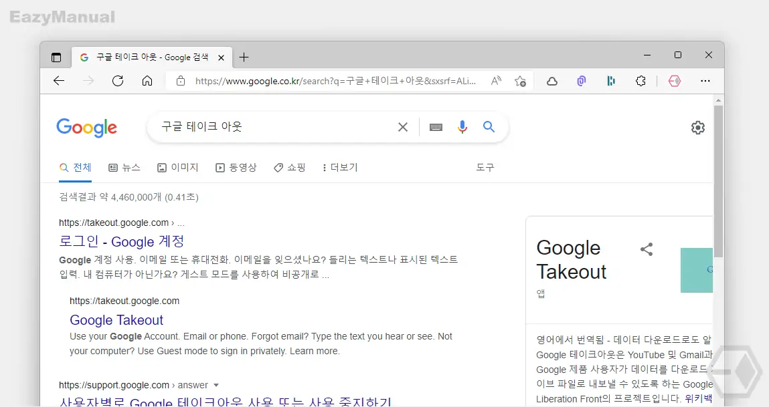The width and height of the screenshot is (769, 407).
Task: Open the on-screen keyboard input tool
Action: [x=436, y=128]
